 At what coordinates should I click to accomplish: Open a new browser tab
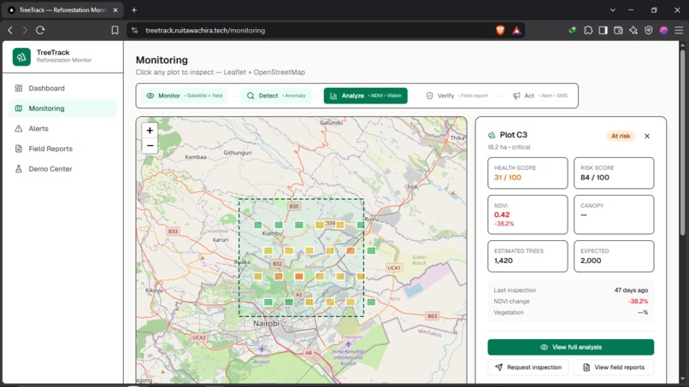[134, 10]
